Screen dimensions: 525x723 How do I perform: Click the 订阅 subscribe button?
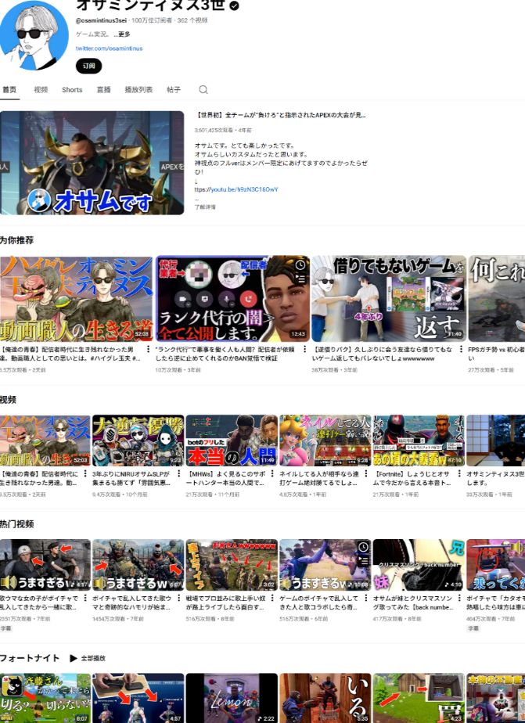pos(88,66)
